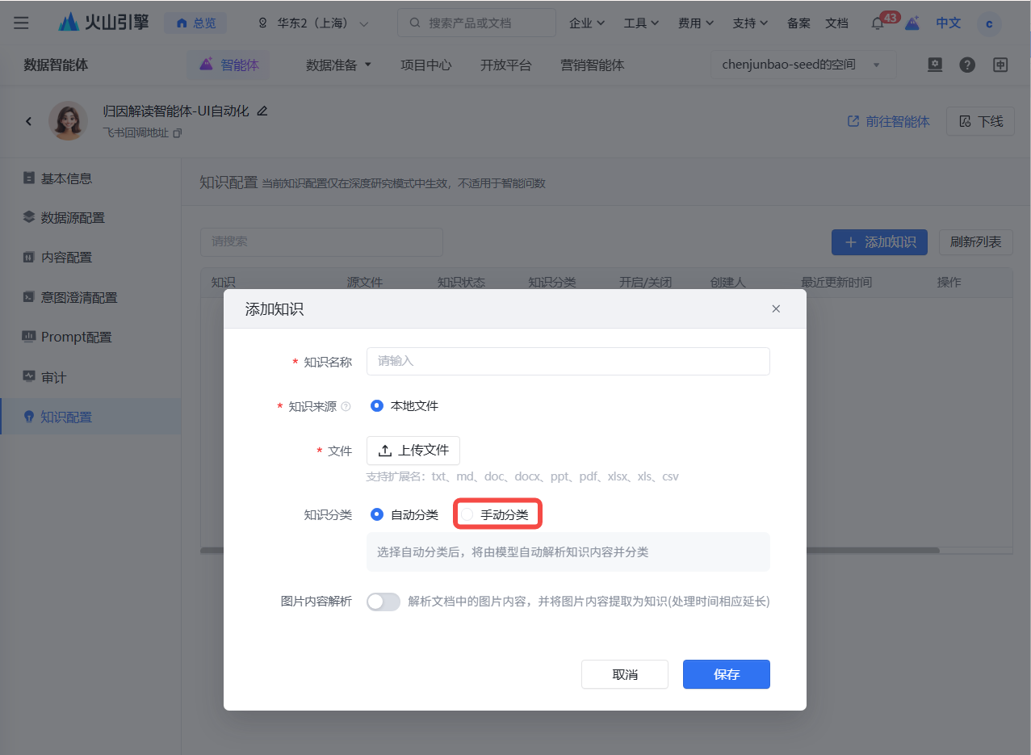1031x755 pixels.
Task: Toggle the 图片内容解析 switch
Action: 383,602
